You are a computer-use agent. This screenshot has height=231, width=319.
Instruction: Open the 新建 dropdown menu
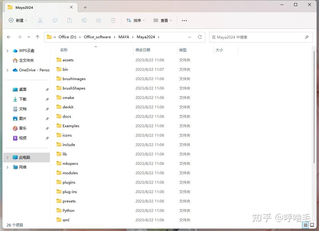18,20
